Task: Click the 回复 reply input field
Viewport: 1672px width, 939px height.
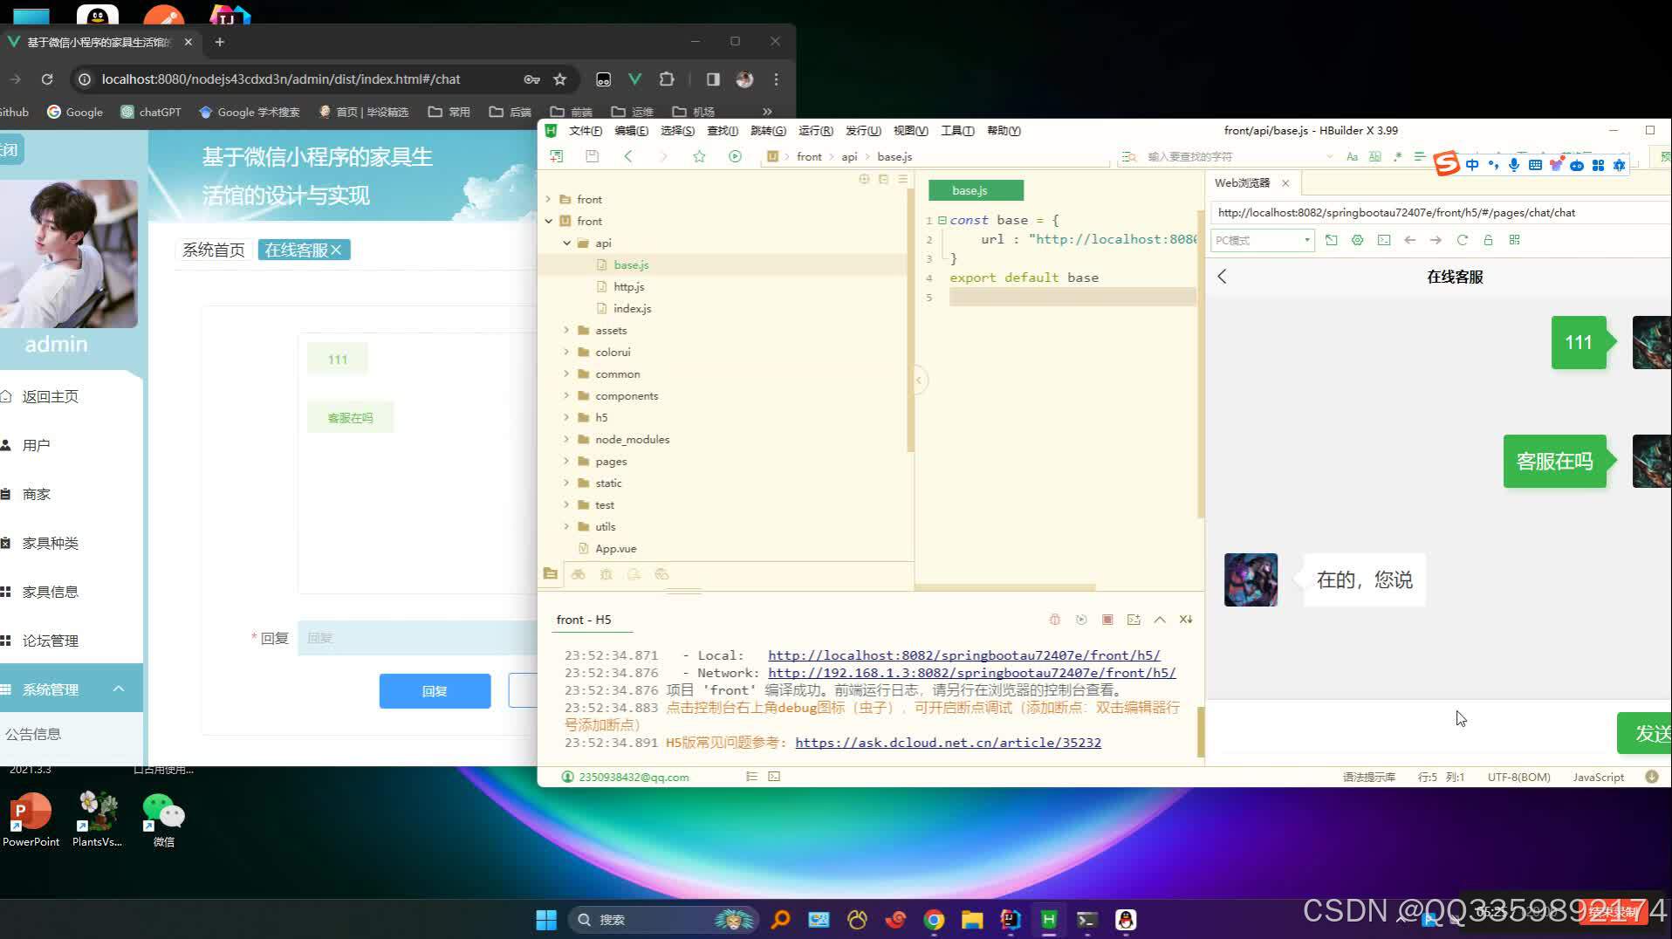Action: (417, 638)
